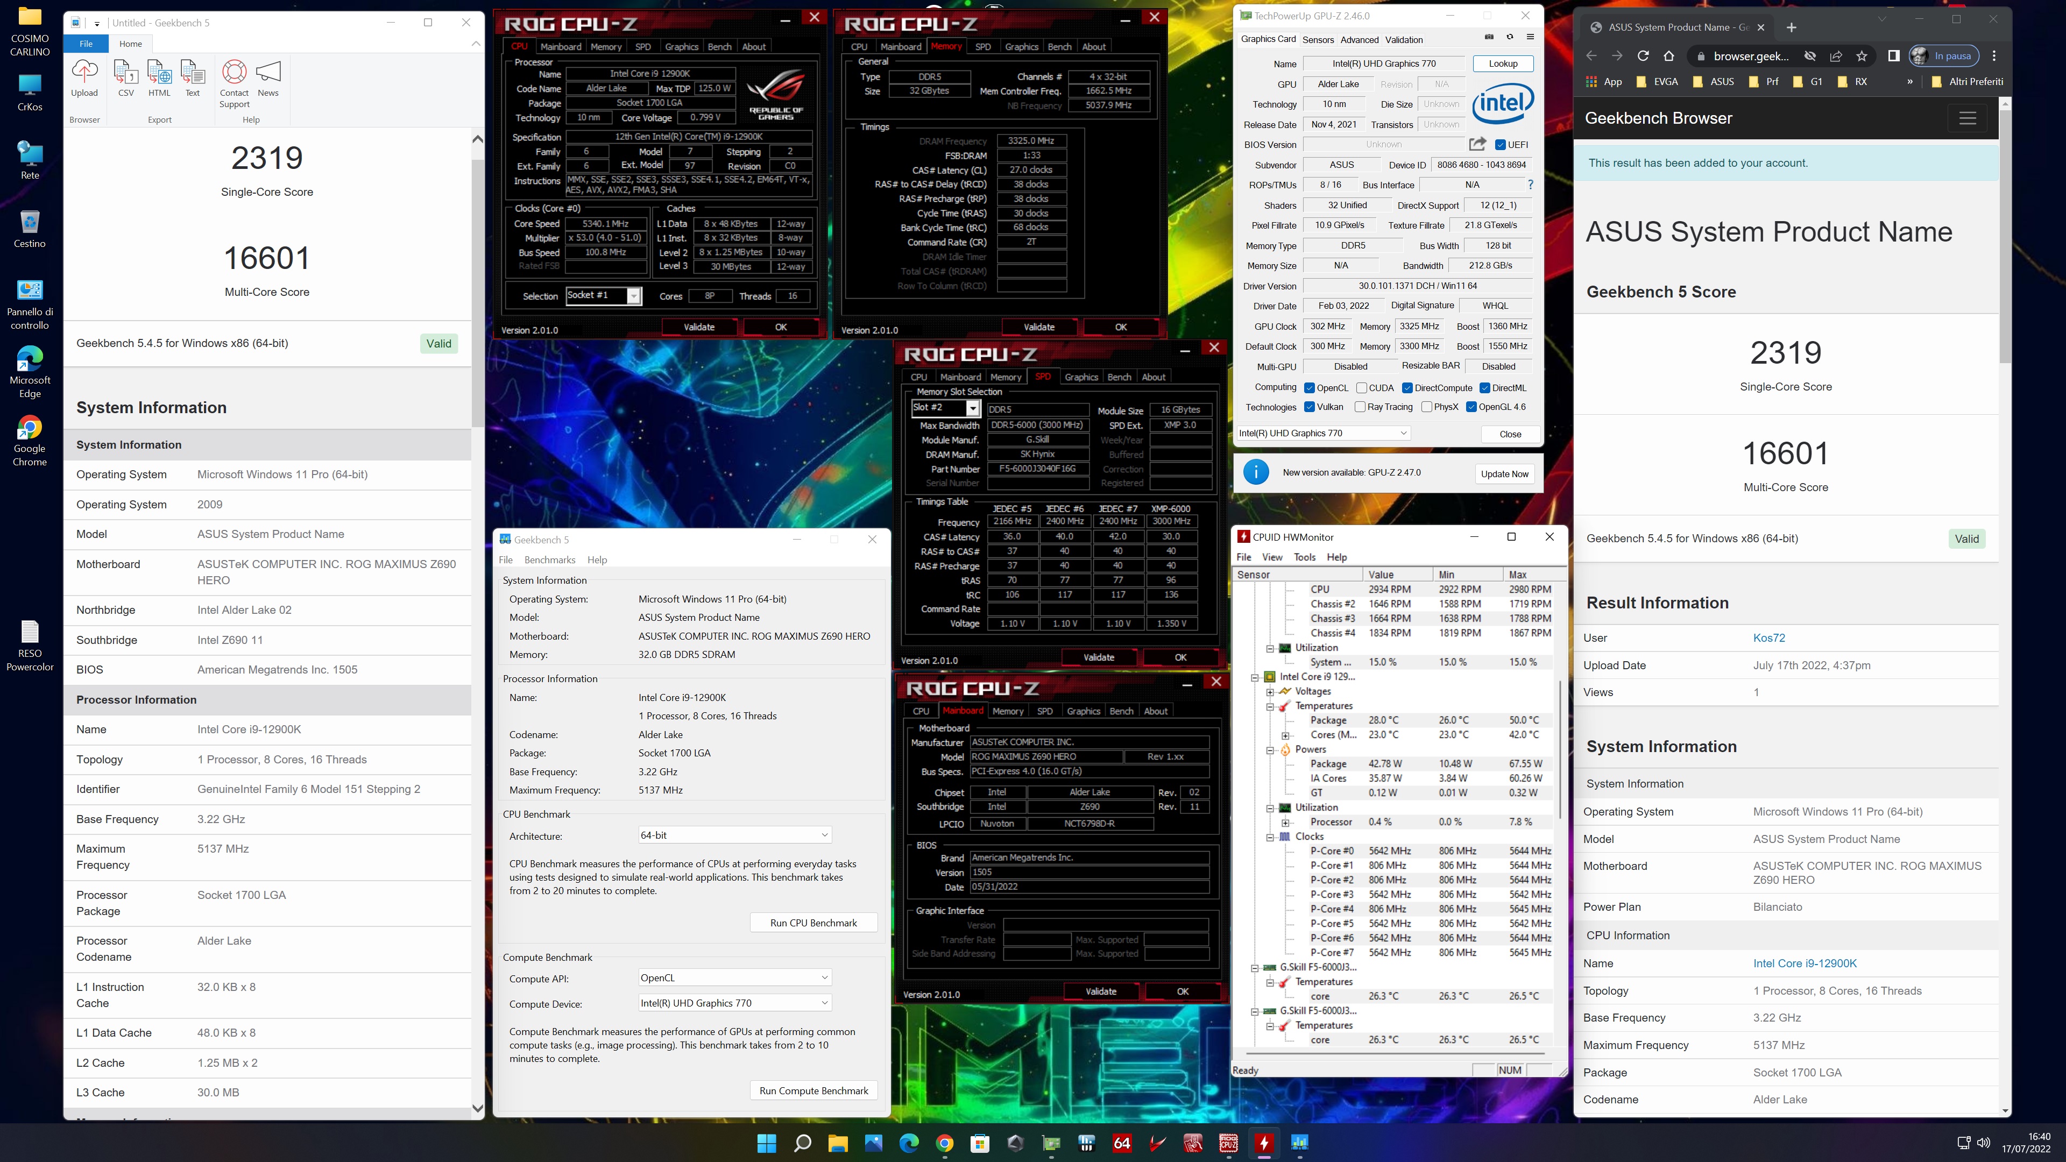Open the Kos72 user link

pos(1768,639)
